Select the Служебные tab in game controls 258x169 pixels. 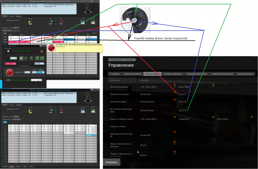[115, 74]
